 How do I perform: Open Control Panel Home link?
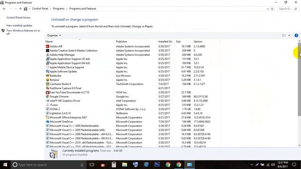coord(18,18)
